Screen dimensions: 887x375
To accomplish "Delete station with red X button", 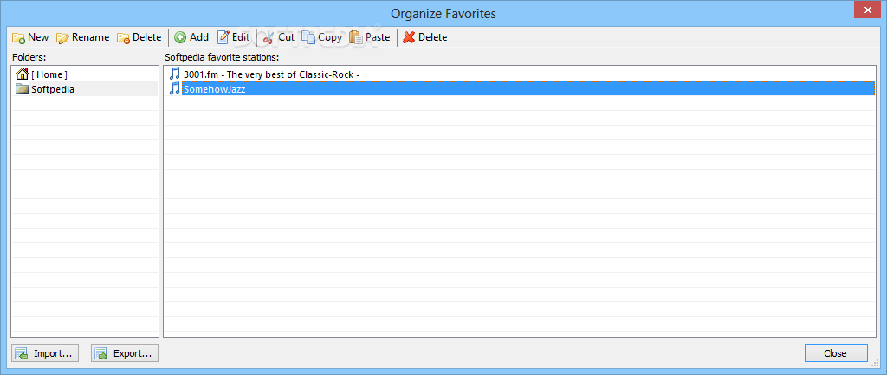I will pyautogui.click(x=424, y=37).
